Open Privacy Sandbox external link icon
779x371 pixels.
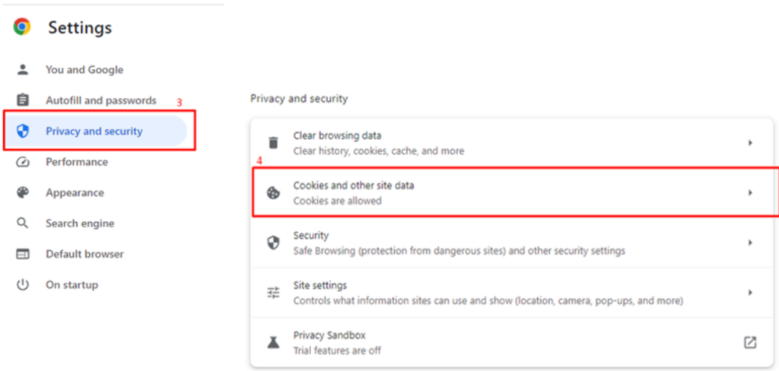(x=750, y=342)
